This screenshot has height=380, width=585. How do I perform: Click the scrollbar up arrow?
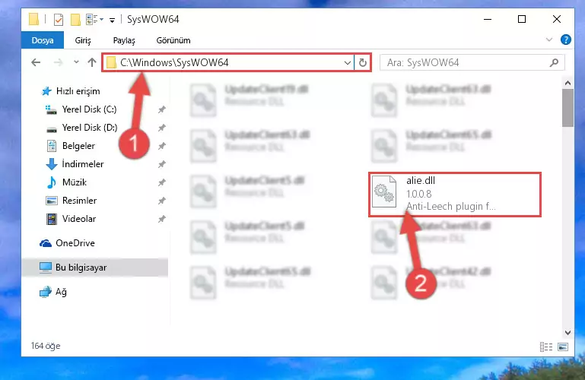click(x=568, y=83)
